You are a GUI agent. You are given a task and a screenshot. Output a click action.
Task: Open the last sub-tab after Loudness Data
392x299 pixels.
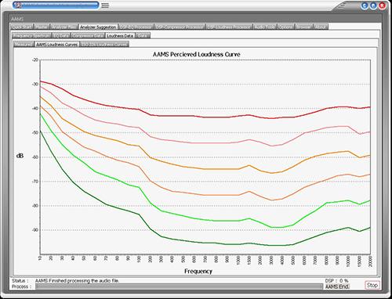tap(143, 35)
